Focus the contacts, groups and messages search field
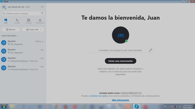This screenshot has width=195, height=109. click(21, 13)
